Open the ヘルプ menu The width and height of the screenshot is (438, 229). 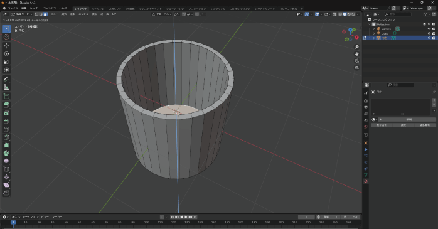(63, 8)
